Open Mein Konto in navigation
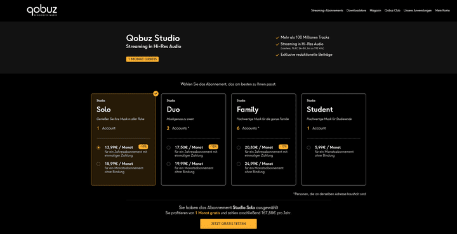This screenshot has height=234, width=457. (x=442, y=11)
